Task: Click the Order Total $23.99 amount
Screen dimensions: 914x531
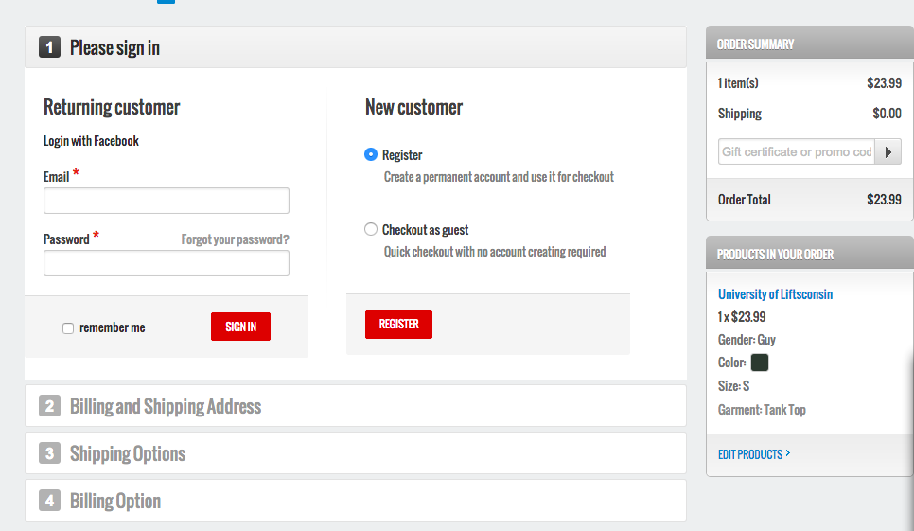Action: click(x=884, y=200)
